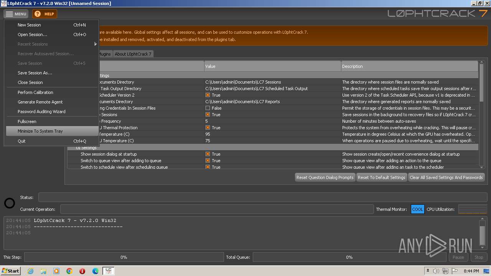Image resolution: width=491 pixels, height=276 pixels.
Task: Click the LC7 Reports directory path value
Action: point(242,102)
